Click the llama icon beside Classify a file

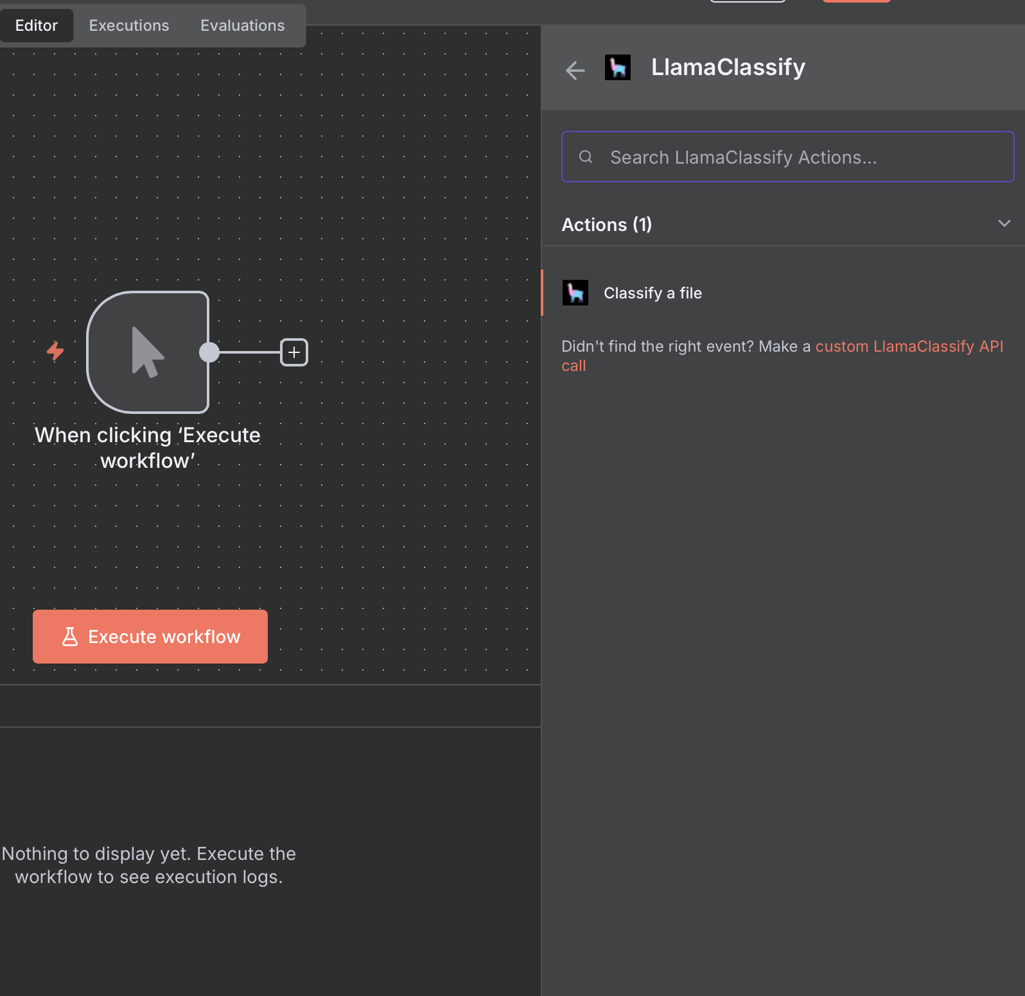[575, 293]
